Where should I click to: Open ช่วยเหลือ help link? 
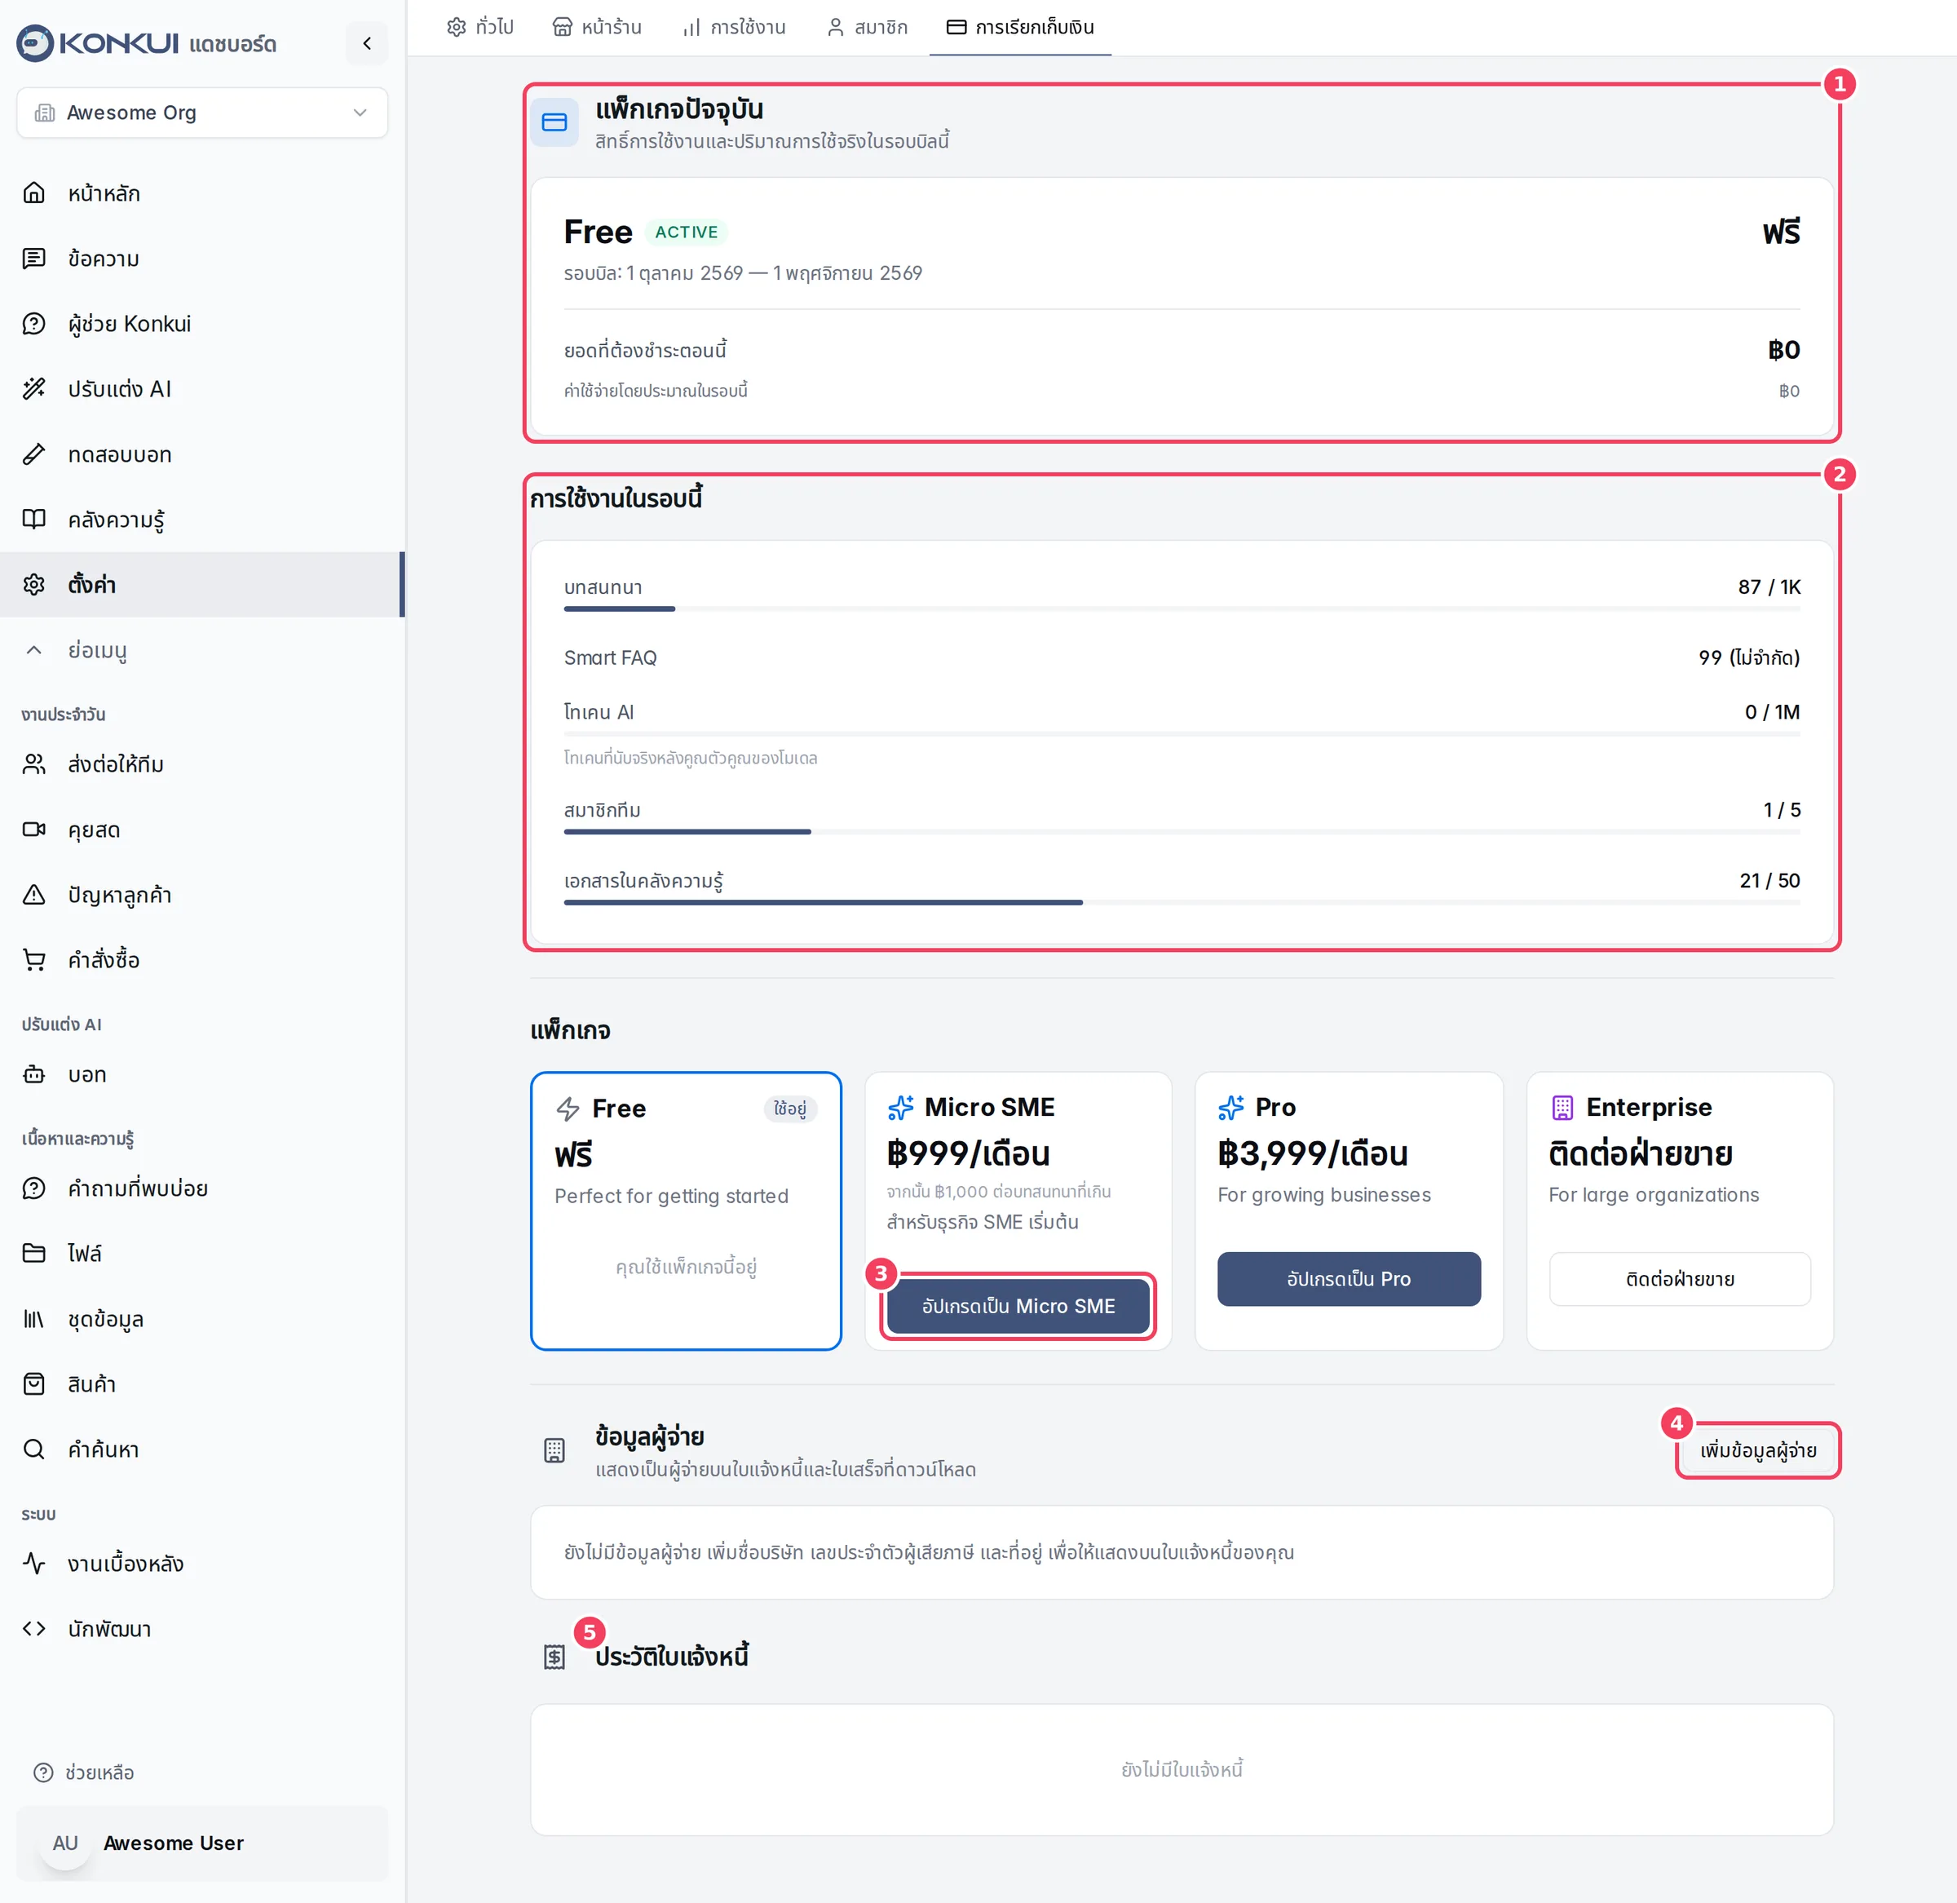(84, 1772)
